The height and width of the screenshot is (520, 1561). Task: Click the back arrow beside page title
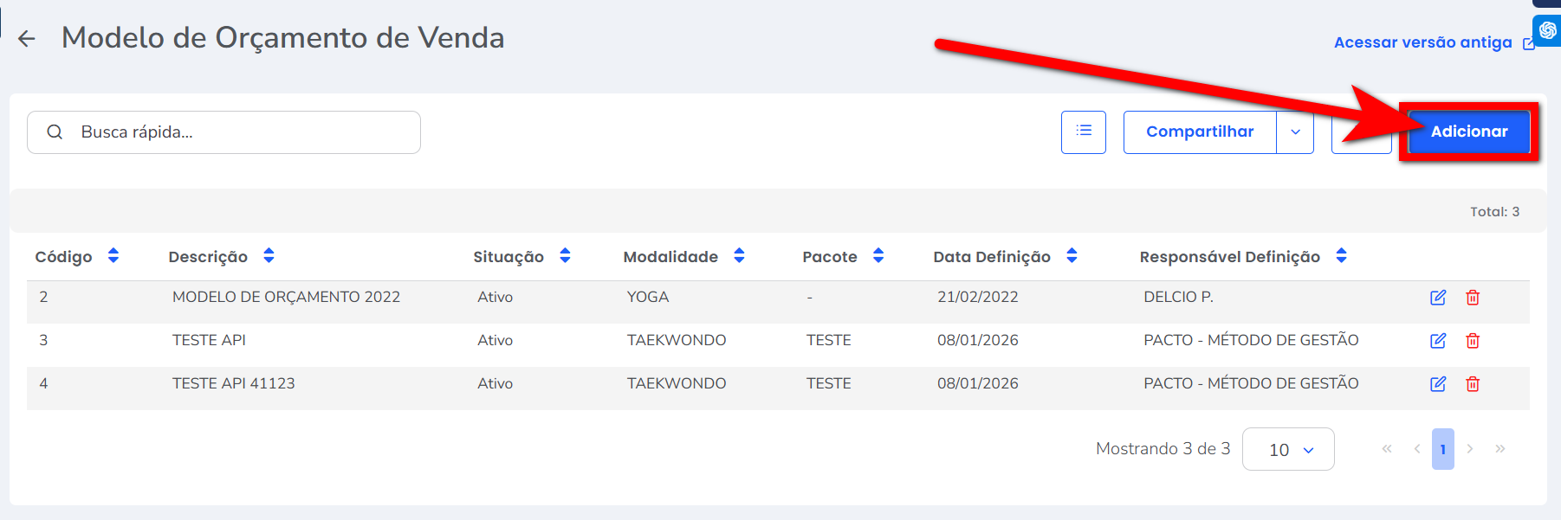[27, 39]
